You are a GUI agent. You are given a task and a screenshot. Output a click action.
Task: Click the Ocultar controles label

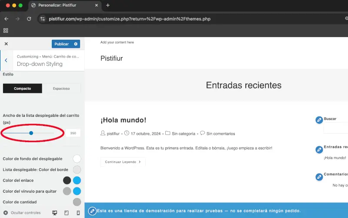tap(26, 213)
